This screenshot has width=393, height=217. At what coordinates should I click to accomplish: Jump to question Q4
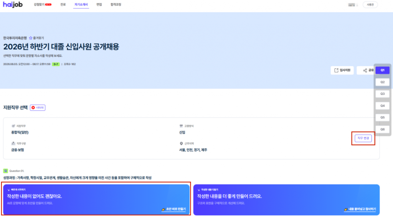(383, 106)
